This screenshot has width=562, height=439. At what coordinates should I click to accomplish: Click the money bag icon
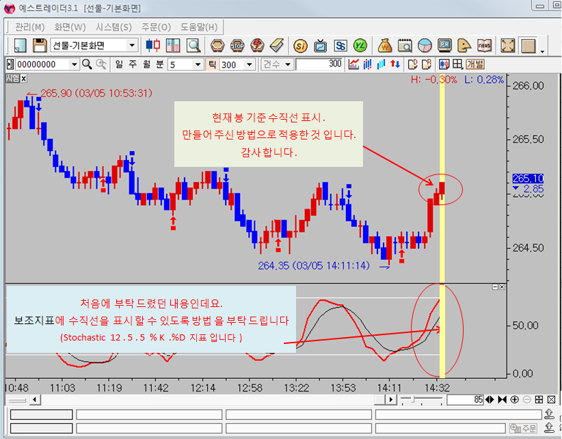(384, 46)
